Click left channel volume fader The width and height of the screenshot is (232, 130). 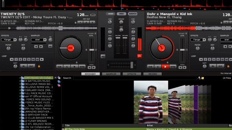[x=118, y=38]
